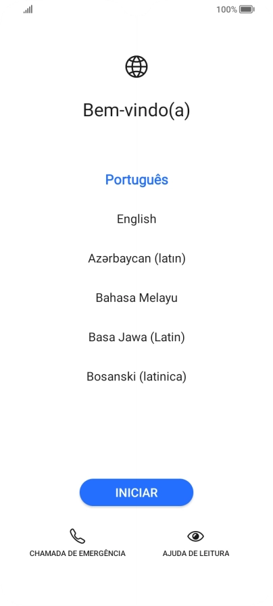273x606 pixels.
Task: Tap the battery icon in status bar
Action: pos(247,9)
